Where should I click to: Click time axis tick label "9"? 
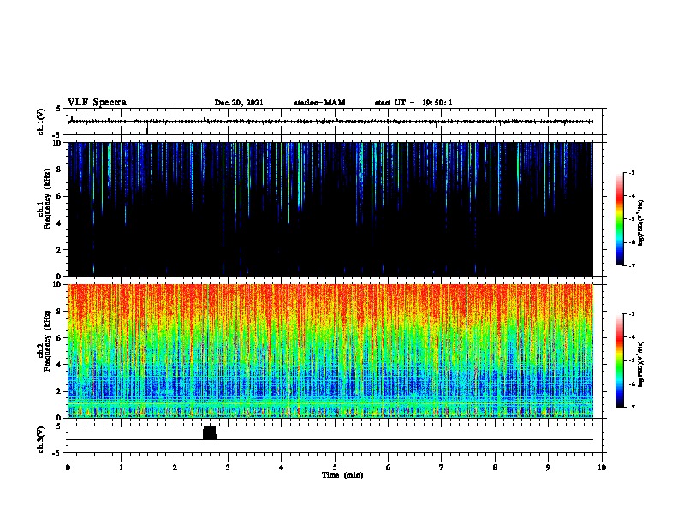[x=548, y=467]
